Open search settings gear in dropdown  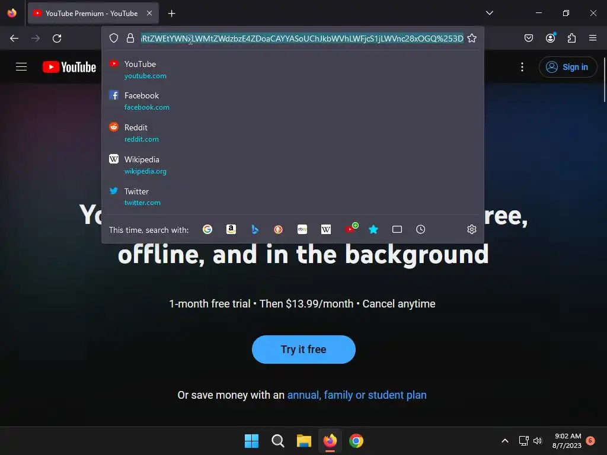point(471,229)
